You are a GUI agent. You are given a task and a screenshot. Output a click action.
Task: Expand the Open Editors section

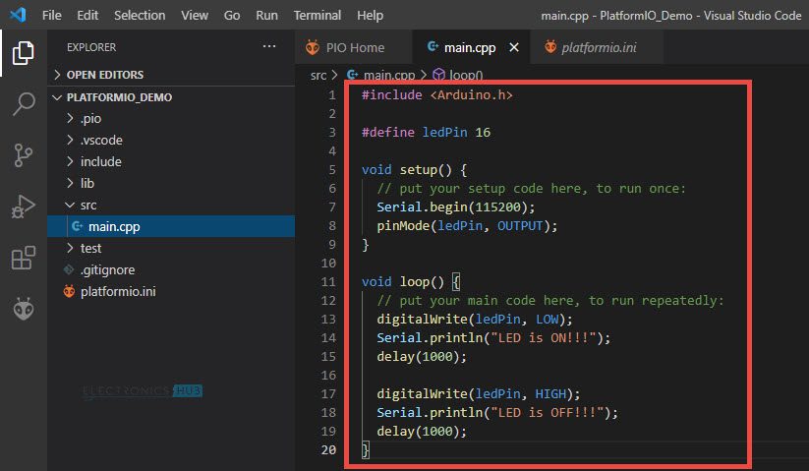pyautogui.click(x=104, y=75)
